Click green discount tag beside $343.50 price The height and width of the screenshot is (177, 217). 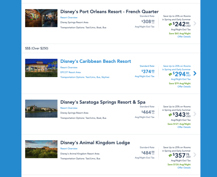[170, 115]
